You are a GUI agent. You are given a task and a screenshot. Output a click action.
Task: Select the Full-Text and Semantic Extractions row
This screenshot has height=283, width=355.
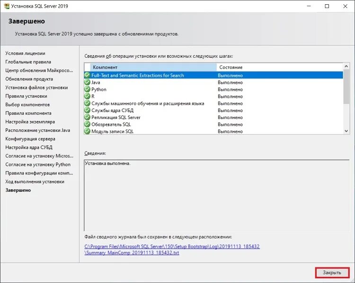(213, 75)
